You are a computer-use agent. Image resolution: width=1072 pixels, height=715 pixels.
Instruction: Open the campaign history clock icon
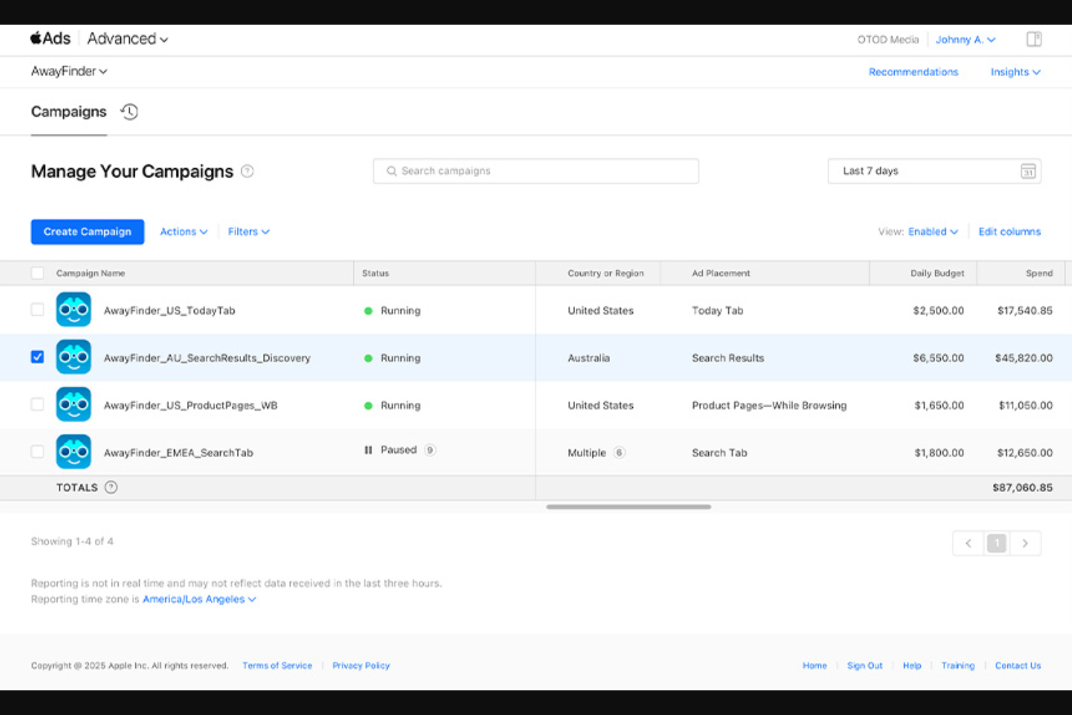click(x=129, y=112)
